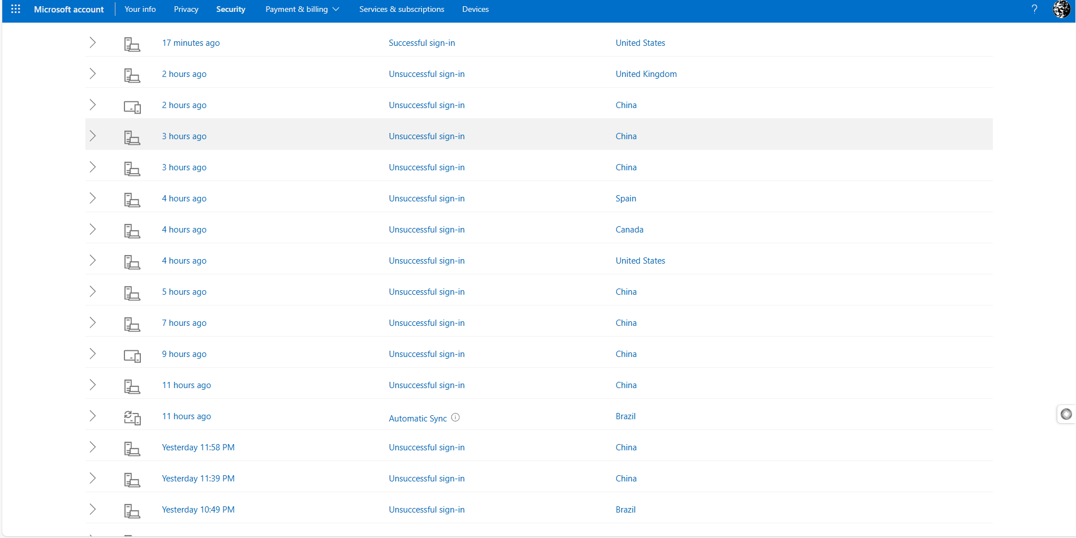Click device icon for 11 hours ago China row

[x=132, y=386]
